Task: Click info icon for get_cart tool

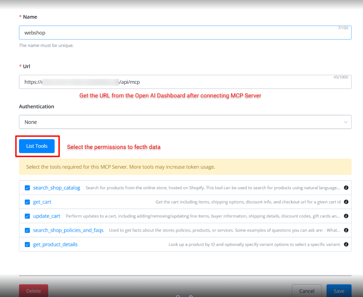Action: (x=346, y=202)
